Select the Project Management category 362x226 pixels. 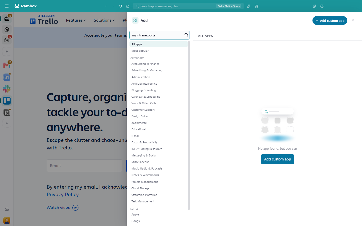click(159, 182)
